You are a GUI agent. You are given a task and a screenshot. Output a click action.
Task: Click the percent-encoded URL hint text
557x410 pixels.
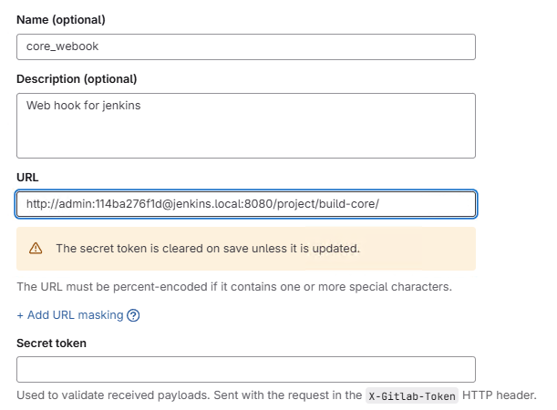point(234,287)
